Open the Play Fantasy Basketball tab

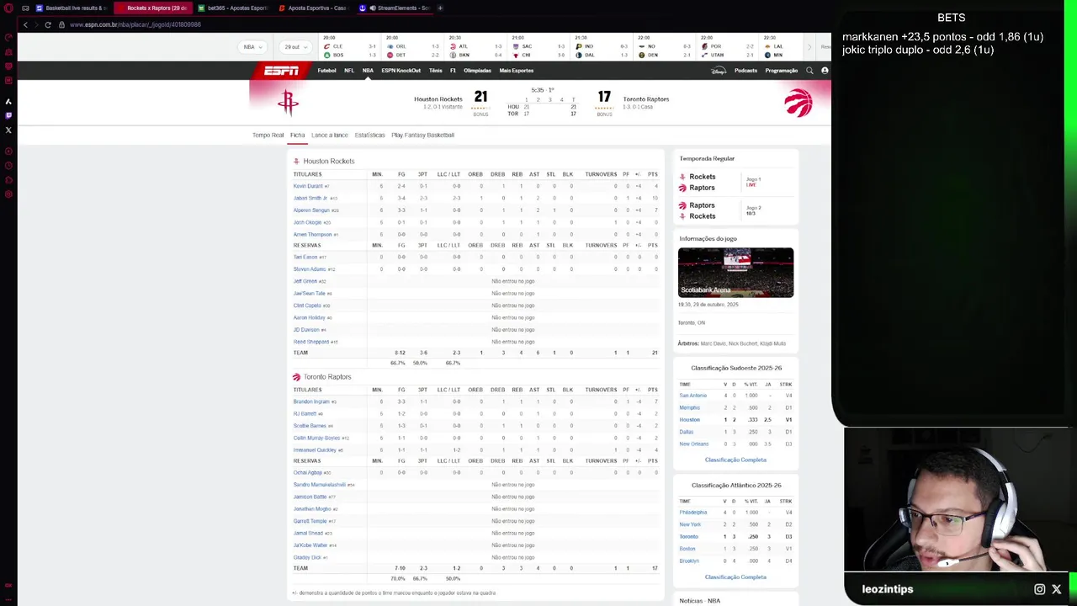[x=422, y=135]
